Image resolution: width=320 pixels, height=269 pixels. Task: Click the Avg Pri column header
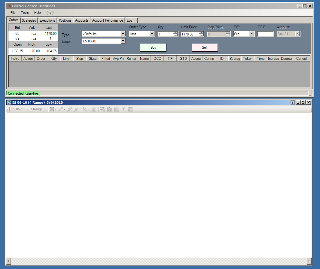tap(118, 59)
